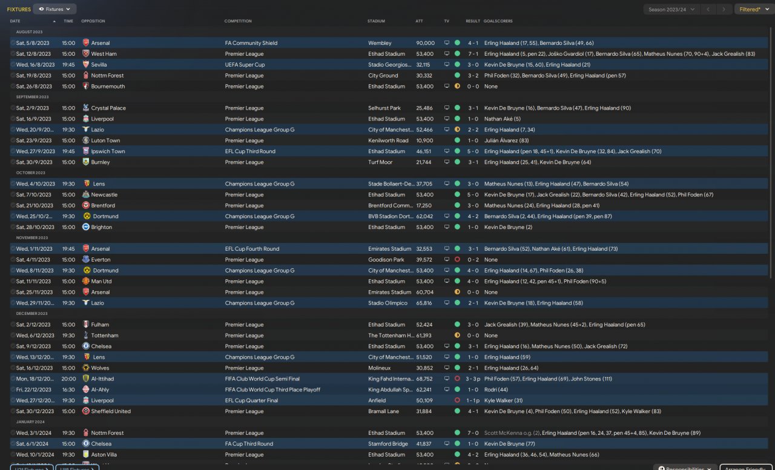Click the Wembley stadium name

(380, 43)
